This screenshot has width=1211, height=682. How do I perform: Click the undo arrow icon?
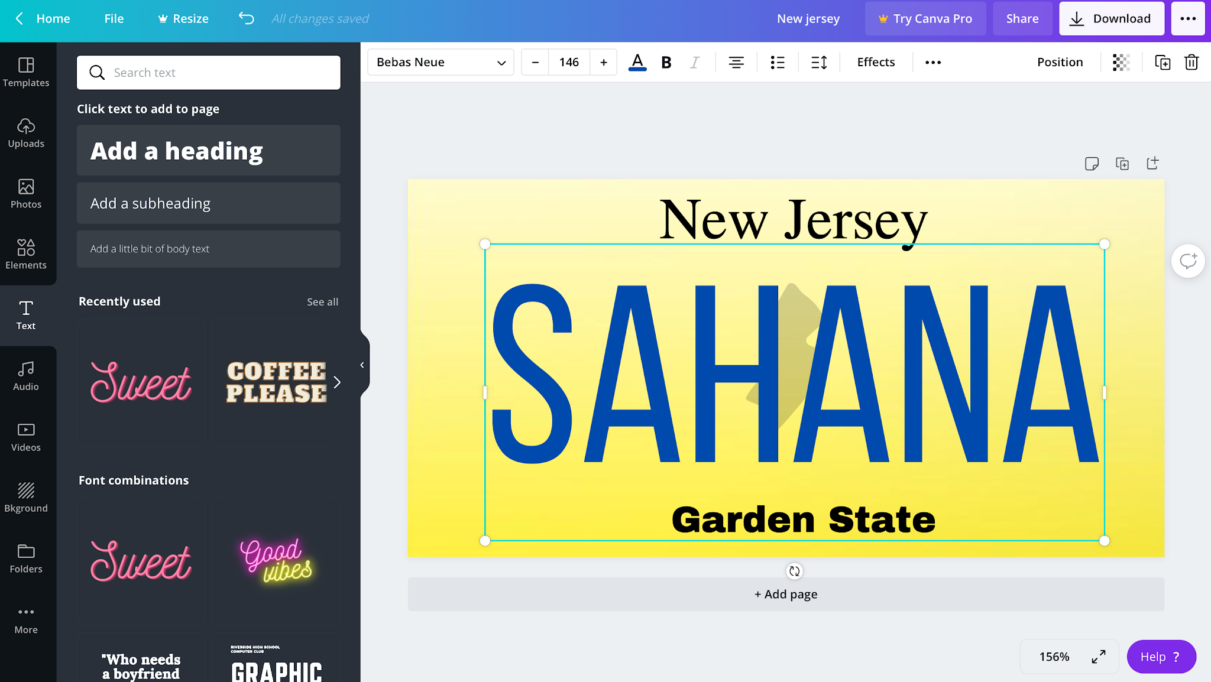tap(247, 18)
